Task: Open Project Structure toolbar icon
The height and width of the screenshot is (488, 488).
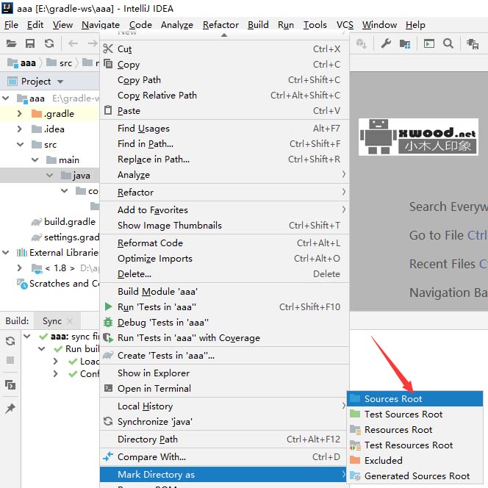Action: [x=405, y=44]
